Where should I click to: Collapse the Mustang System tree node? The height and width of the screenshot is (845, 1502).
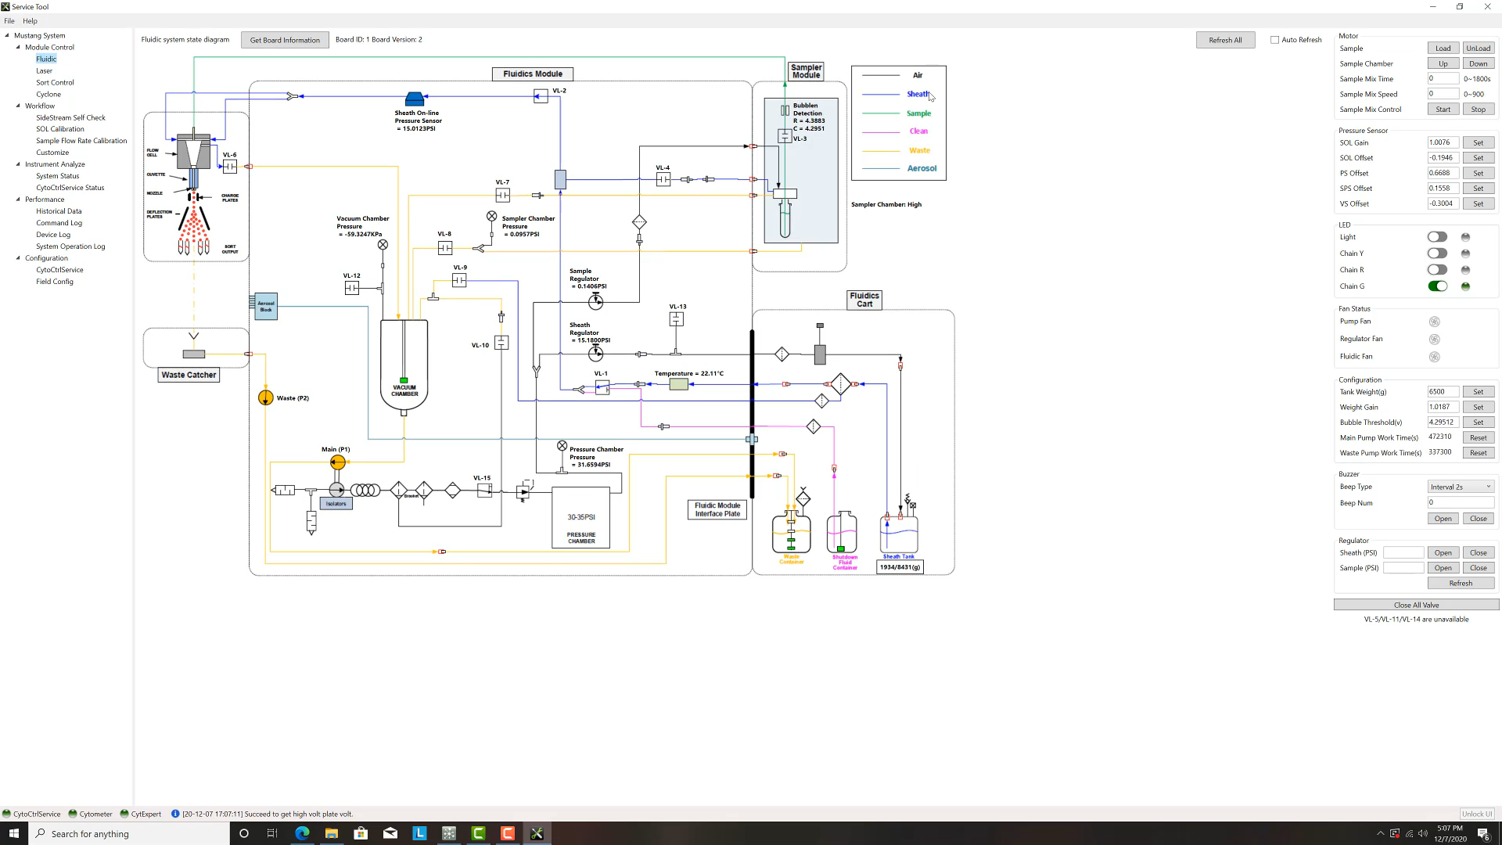(x=7, y=35)
